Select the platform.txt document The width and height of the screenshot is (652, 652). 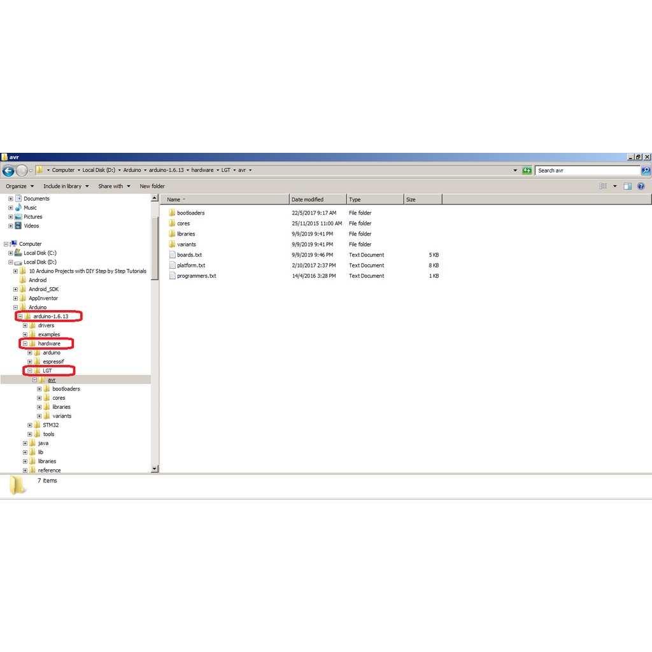pyautogui.click(x=191, y=266)
